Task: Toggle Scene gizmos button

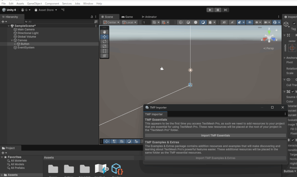Action: [x=275, y=22]
